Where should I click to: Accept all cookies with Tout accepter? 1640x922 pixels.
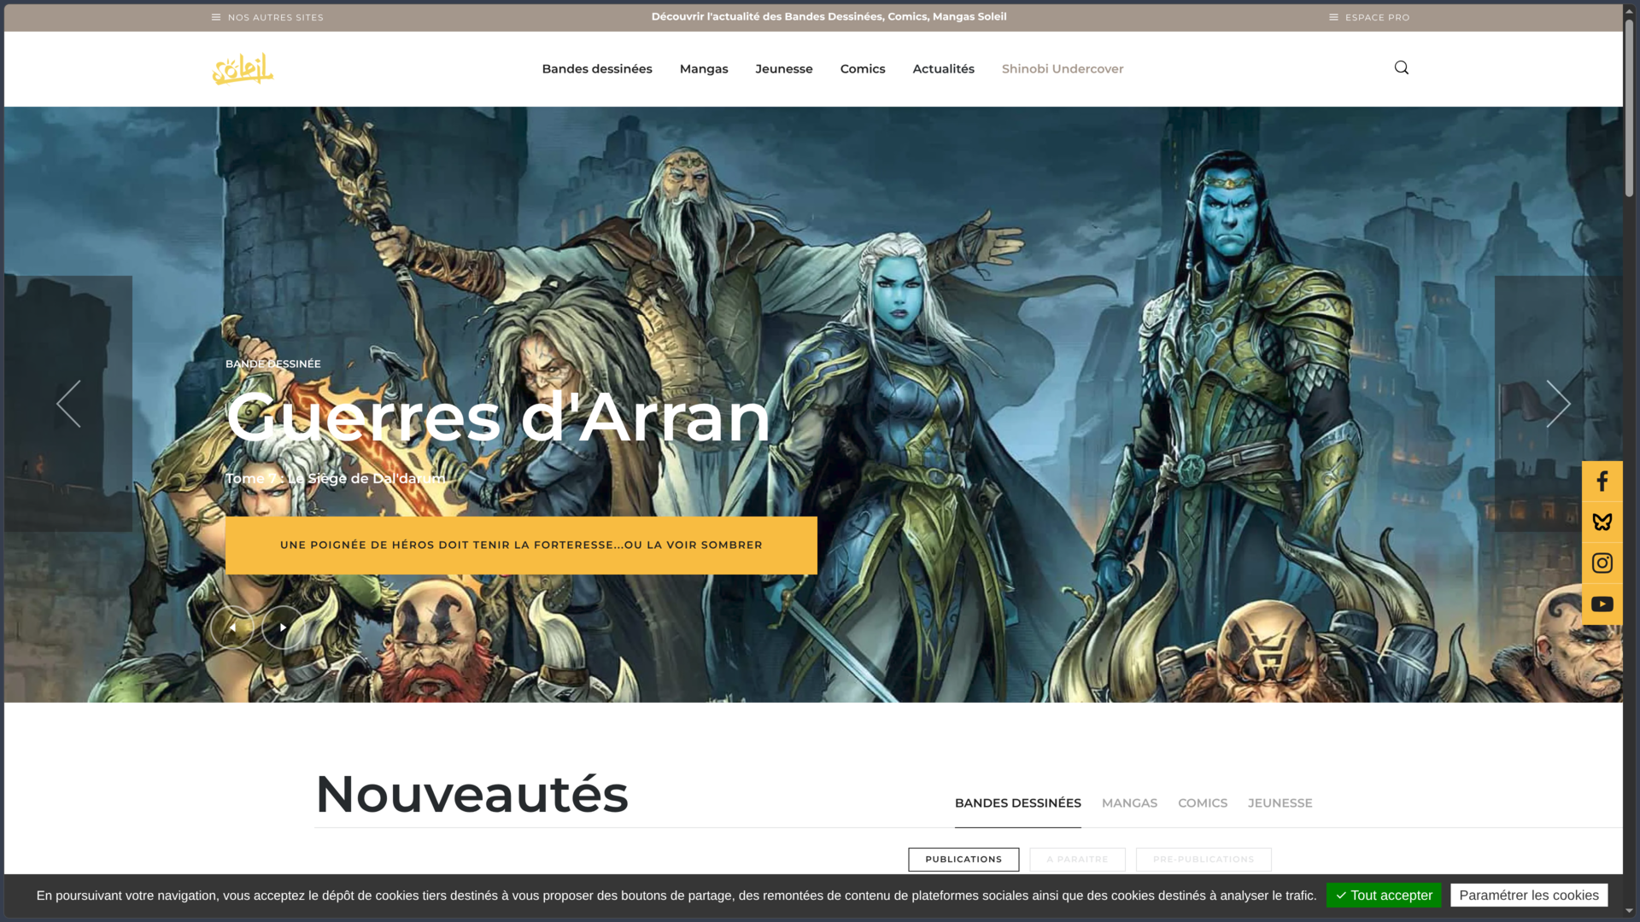pos(1384,896)
